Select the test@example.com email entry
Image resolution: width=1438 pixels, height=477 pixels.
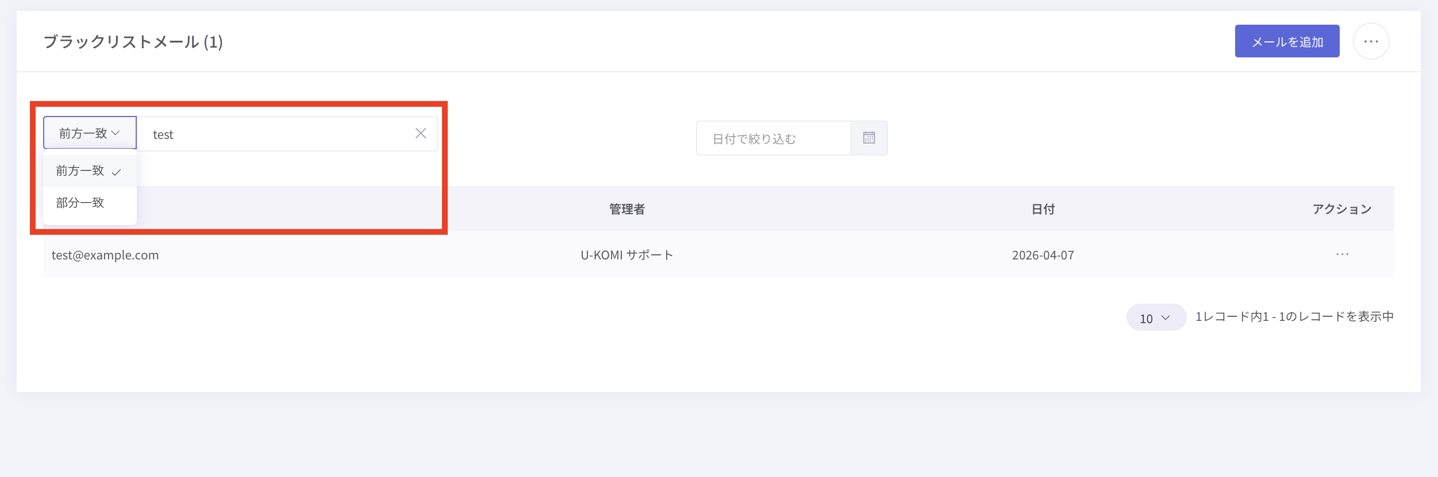(x=105, y=255)
